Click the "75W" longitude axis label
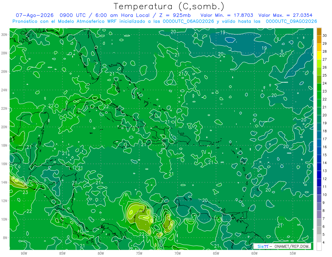 [139, 253]
